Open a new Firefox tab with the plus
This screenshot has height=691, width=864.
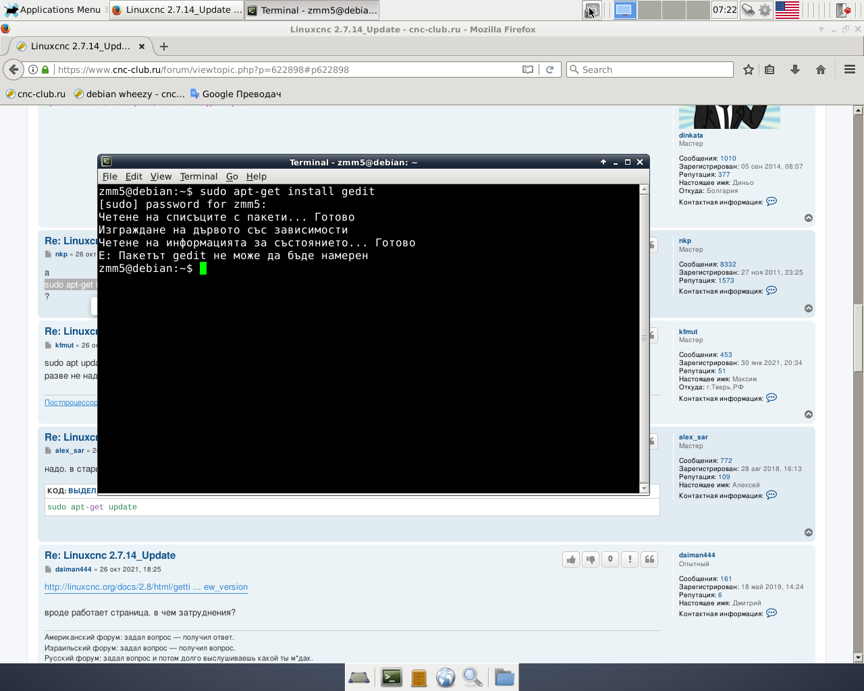point(164,47)
